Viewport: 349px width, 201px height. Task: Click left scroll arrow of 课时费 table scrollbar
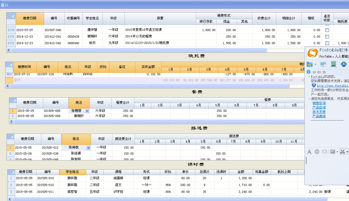tap(10, 199)
